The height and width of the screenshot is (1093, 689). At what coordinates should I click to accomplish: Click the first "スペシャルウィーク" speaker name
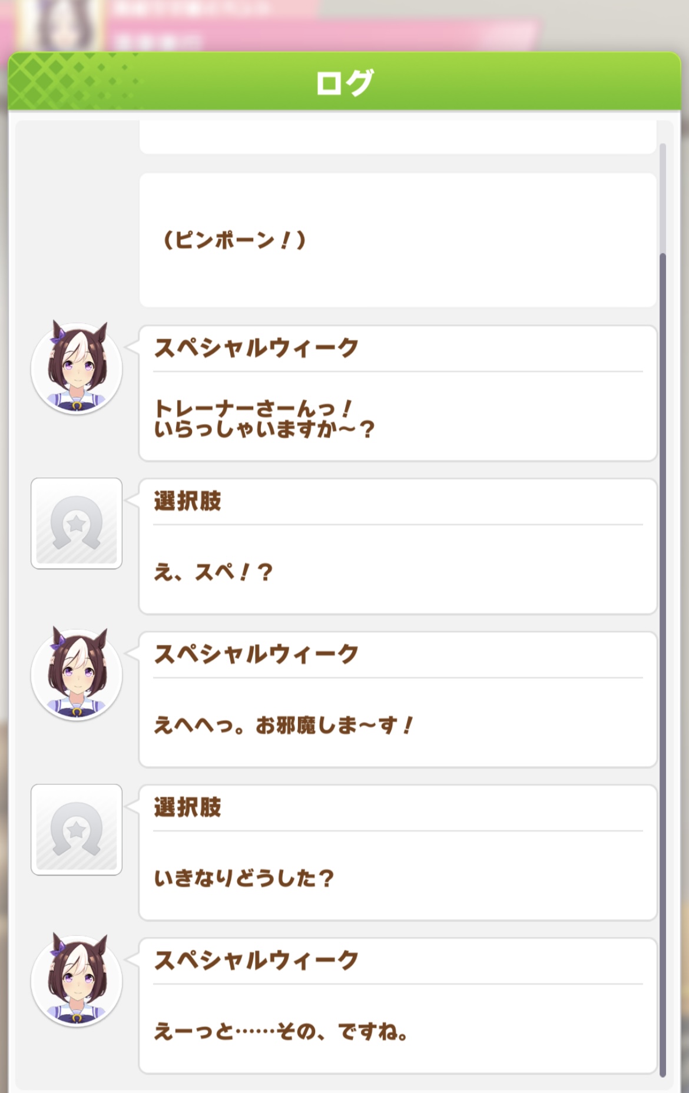(x=256, y=347)
